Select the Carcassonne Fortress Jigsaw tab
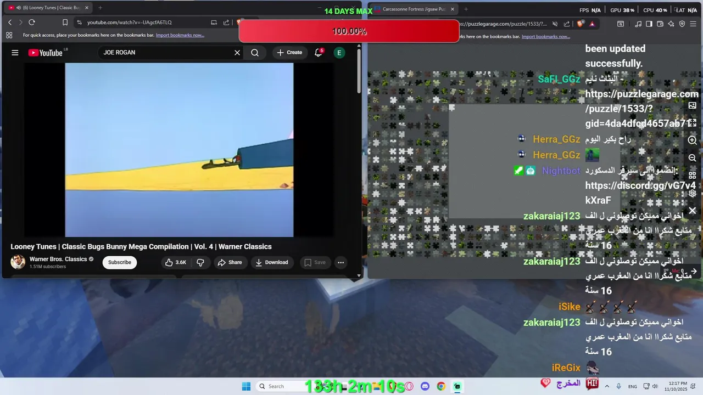Viewport: 703px width, 395px height. 413,9
